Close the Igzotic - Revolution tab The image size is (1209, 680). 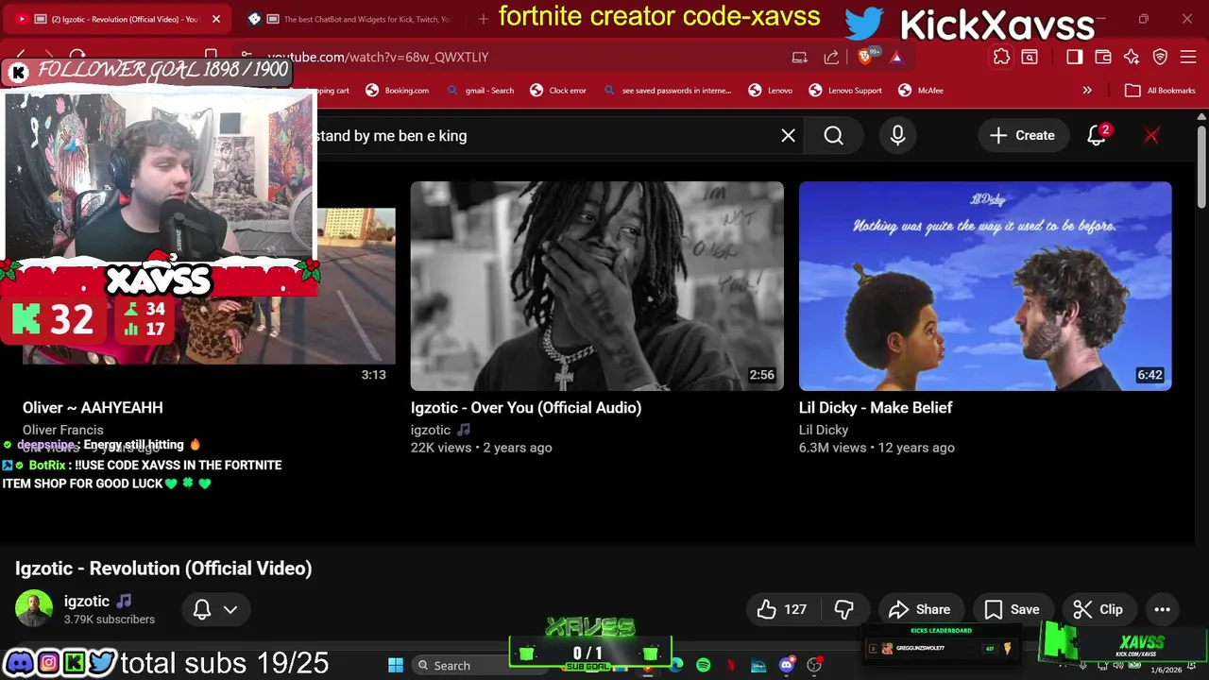(215, 19)
